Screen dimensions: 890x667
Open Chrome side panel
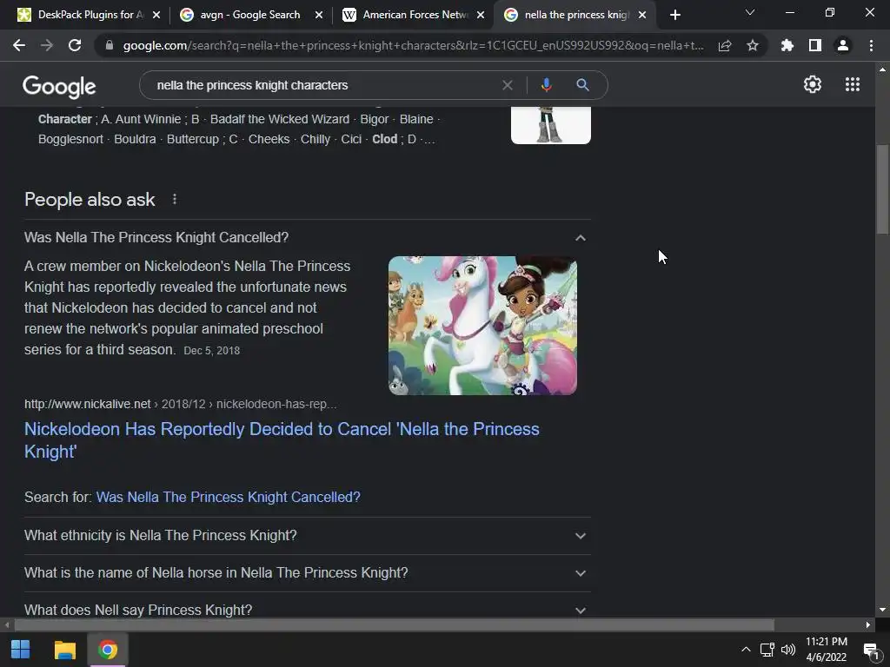pos(815,45)
